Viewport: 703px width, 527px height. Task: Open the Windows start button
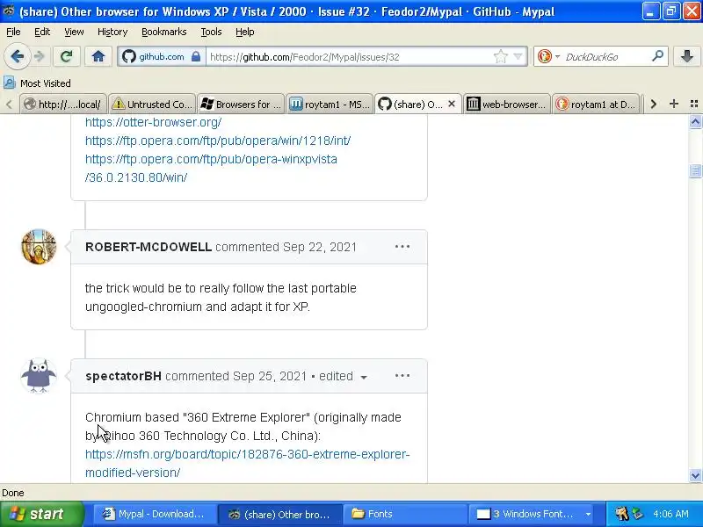(41, 514)
